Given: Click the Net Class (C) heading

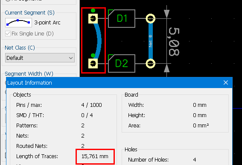Looking at the screenshot, I should point(20,47).
